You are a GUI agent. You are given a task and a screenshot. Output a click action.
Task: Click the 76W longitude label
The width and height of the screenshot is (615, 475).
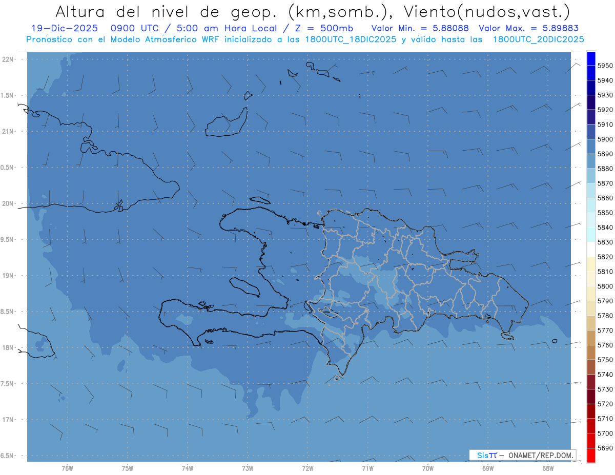[x=67, y=468]
